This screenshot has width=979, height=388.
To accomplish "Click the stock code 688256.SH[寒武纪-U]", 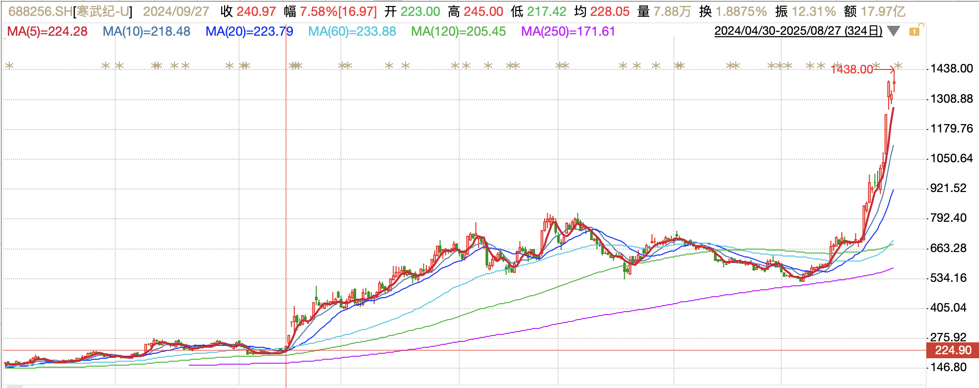I will coord(70,11).
